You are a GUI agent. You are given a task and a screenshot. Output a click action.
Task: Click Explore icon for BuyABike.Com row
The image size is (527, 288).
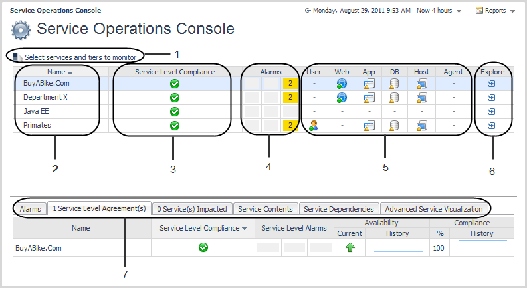491,84
